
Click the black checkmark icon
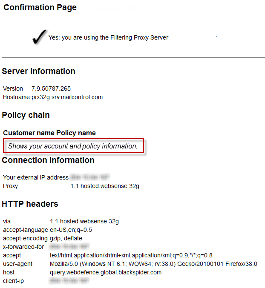click(x=39, y=37)
